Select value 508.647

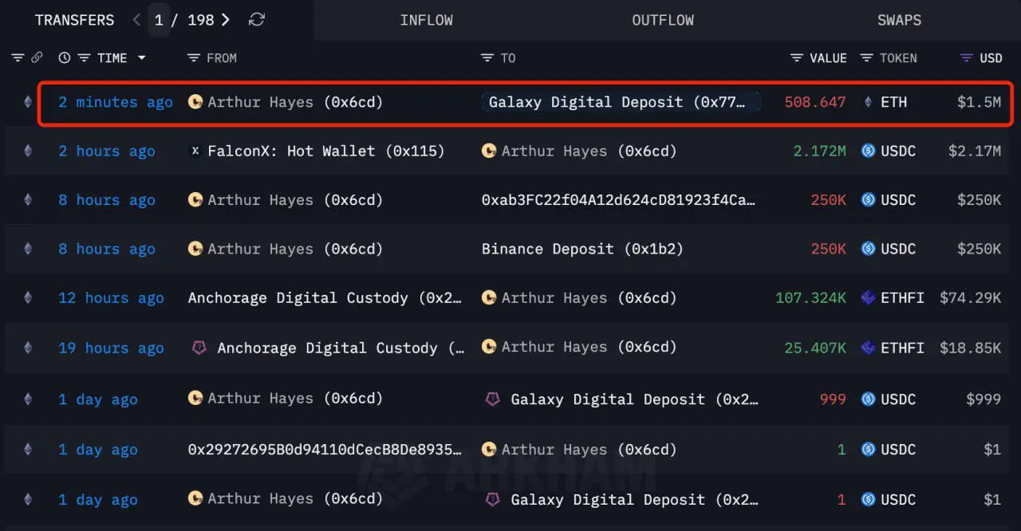pos(815,102)
